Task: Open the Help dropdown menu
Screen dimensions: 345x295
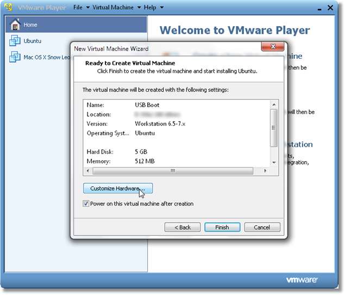Action: [x=153, y=8]
